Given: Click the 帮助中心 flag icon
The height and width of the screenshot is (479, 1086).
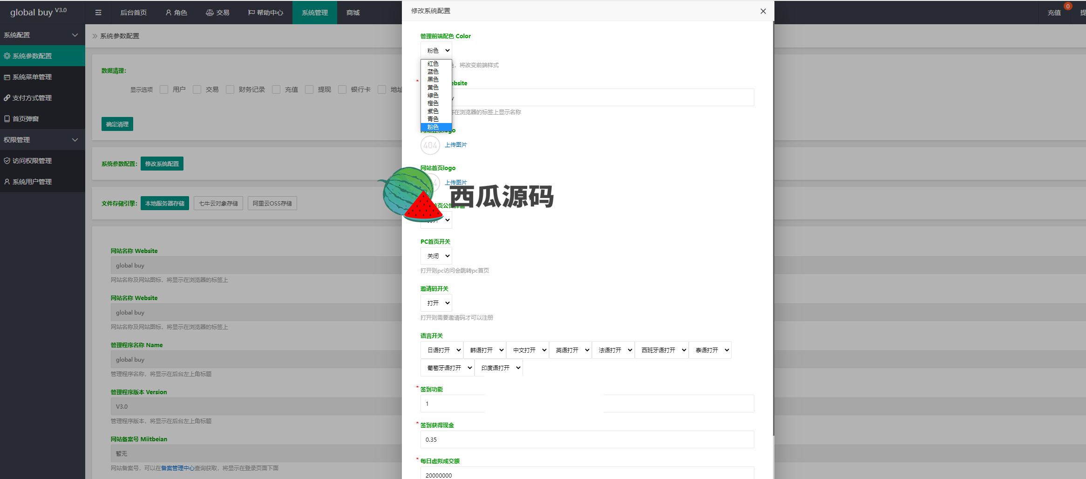Looking at the screenshot, I should point(251,13).
